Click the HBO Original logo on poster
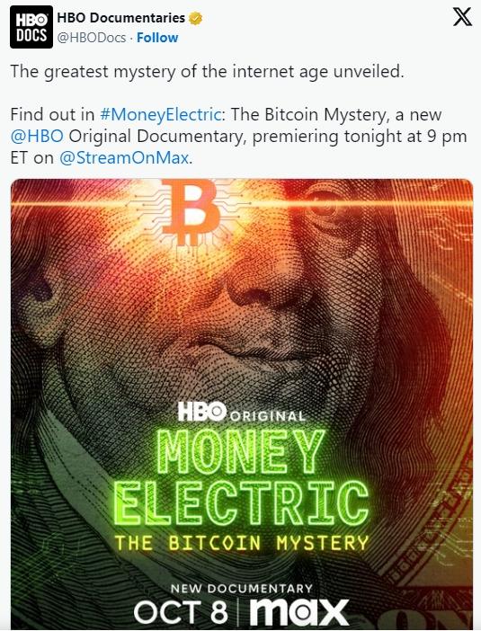This screenshot has height=631, width=481. coord(242,412)
